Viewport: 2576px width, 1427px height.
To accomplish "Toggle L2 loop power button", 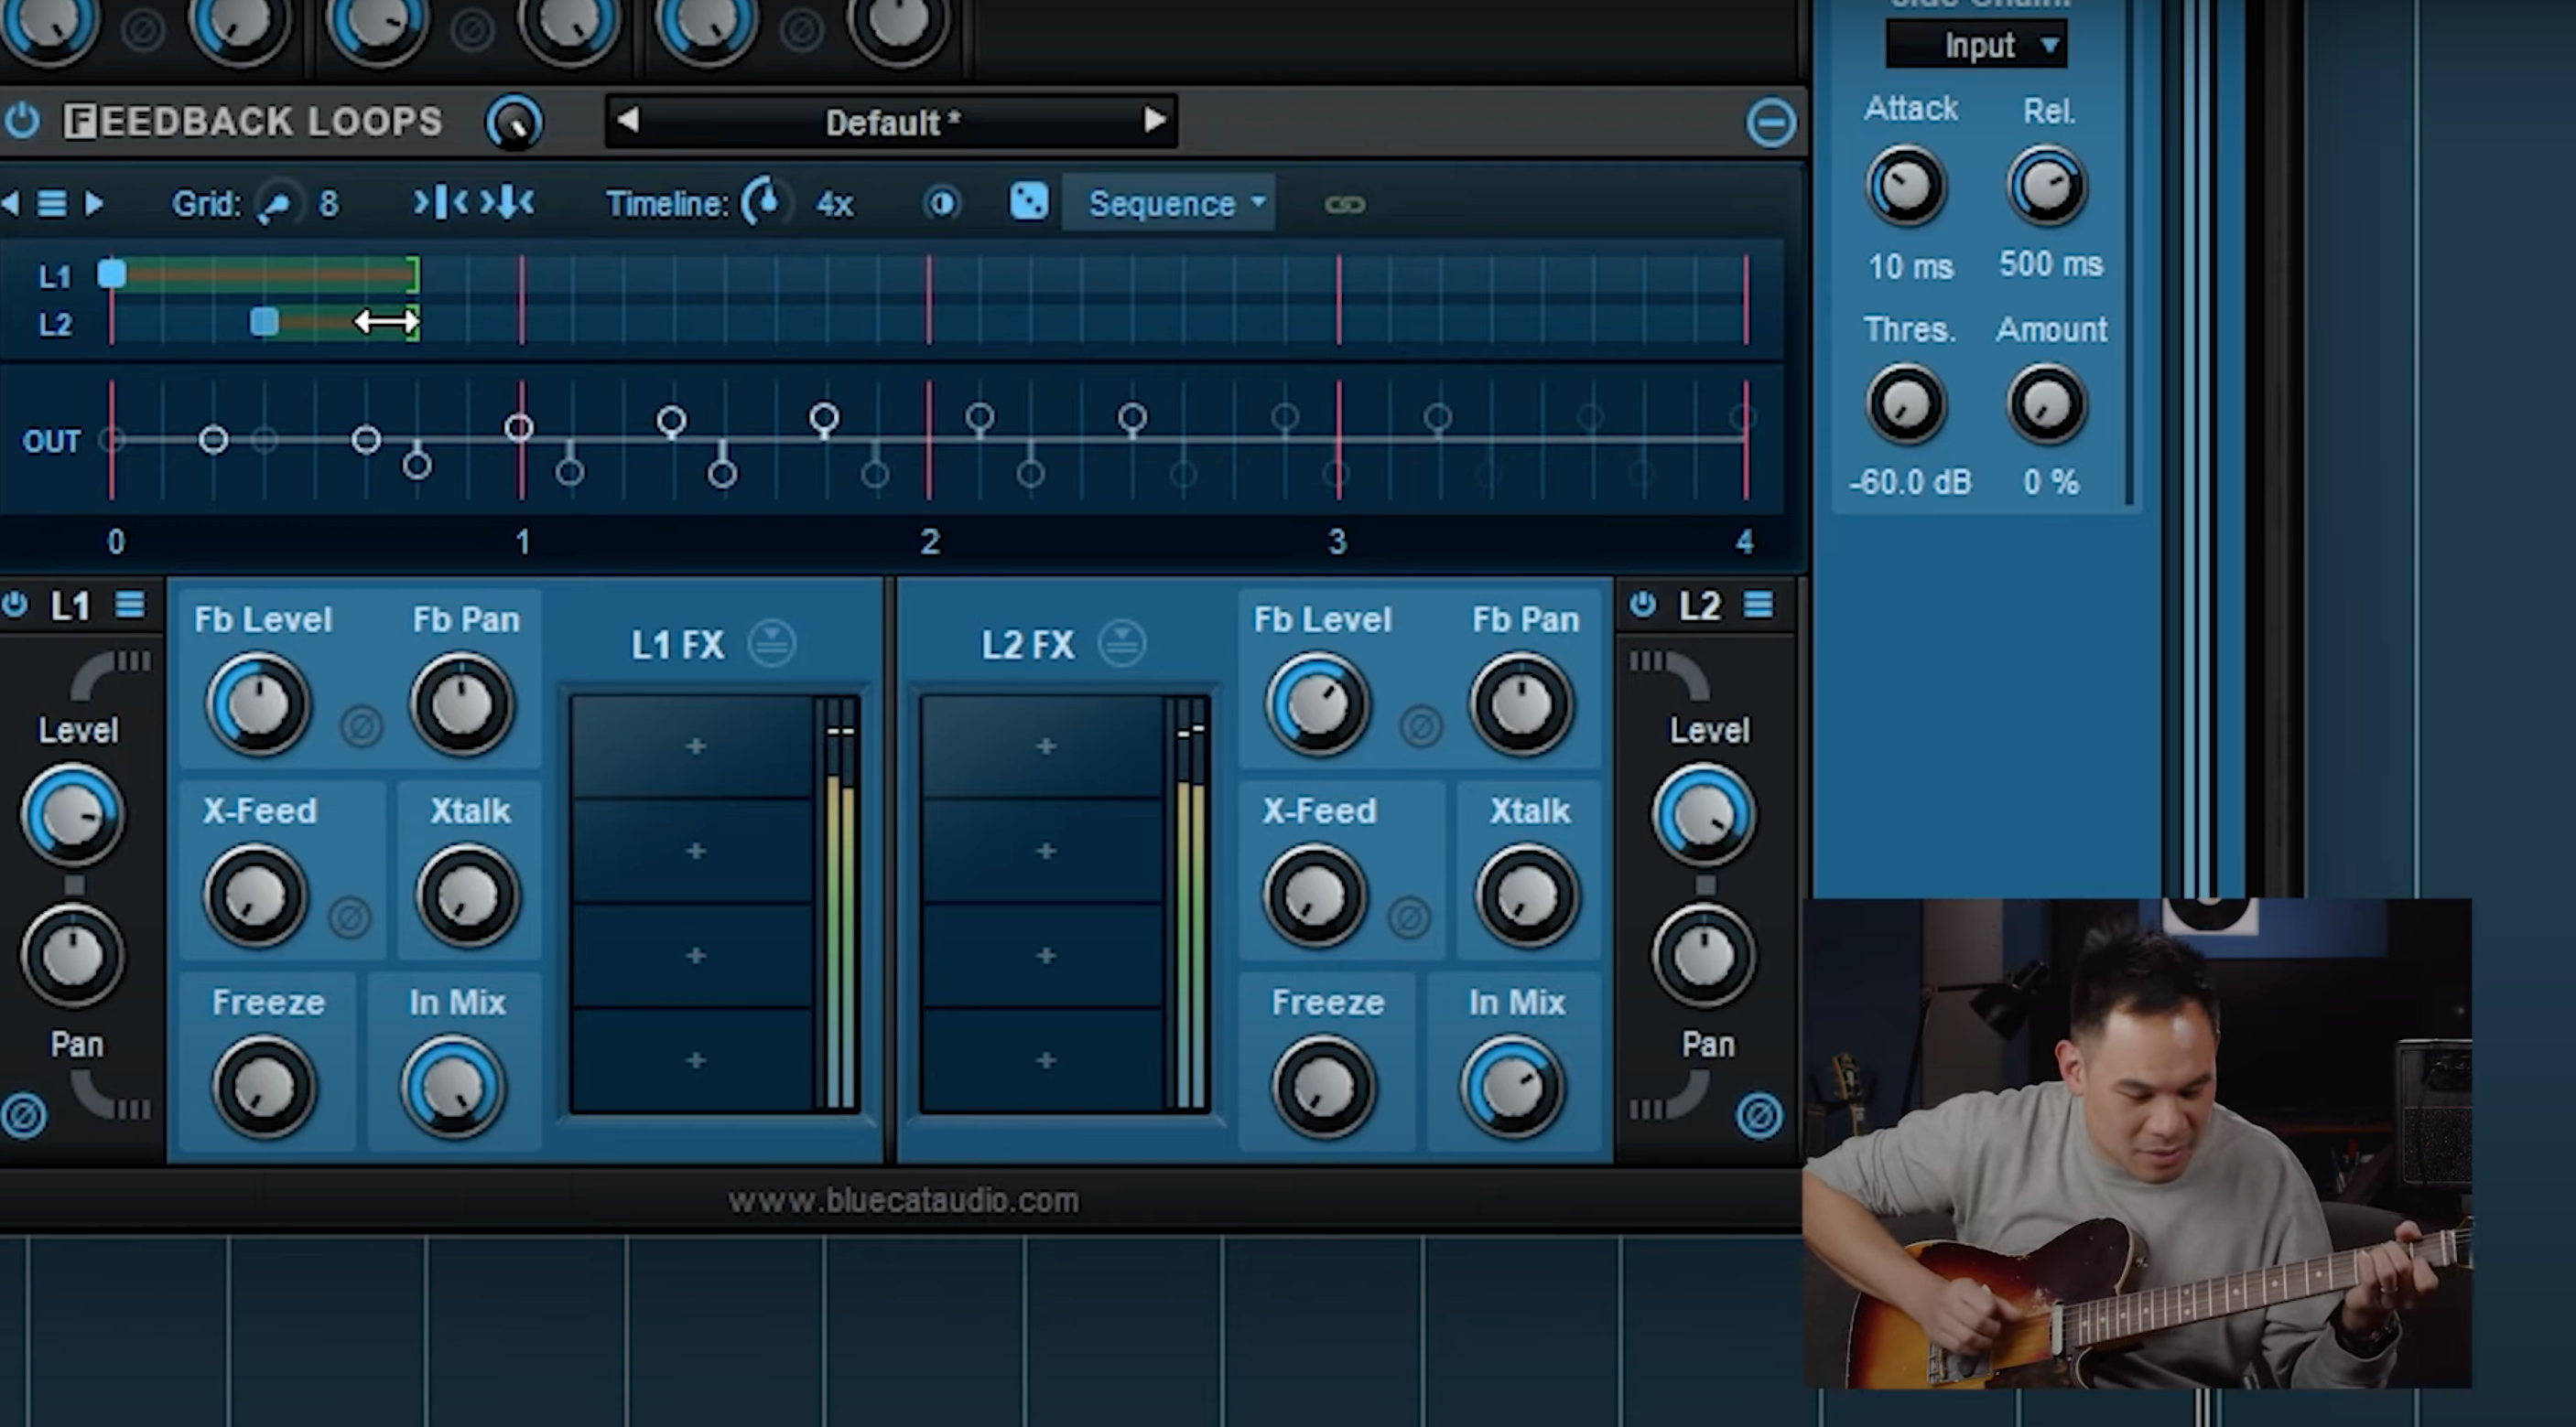I will pyautogui.click(x=1642, y=605).
